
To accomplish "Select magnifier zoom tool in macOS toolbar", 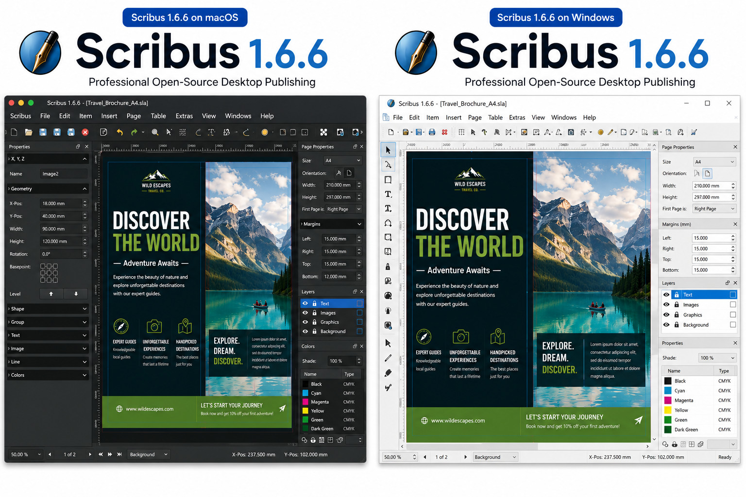I will [x=155, y=132].
